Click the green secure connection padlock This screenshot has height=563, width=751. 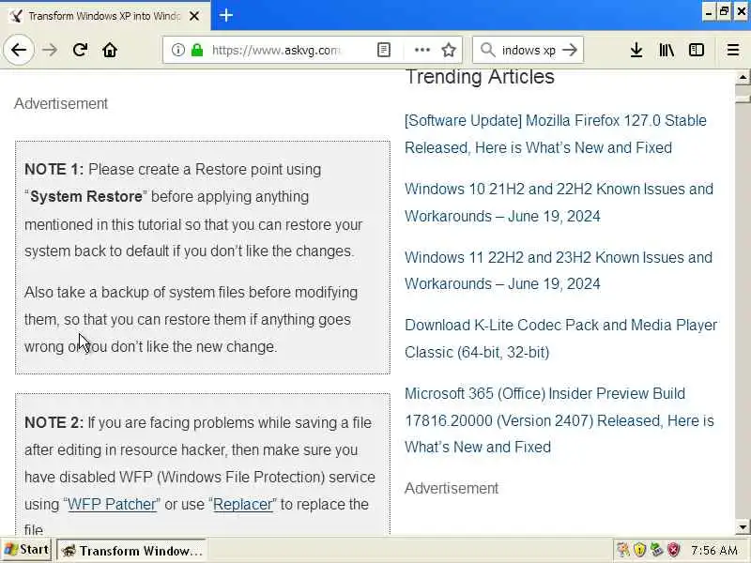coord(197,50)
